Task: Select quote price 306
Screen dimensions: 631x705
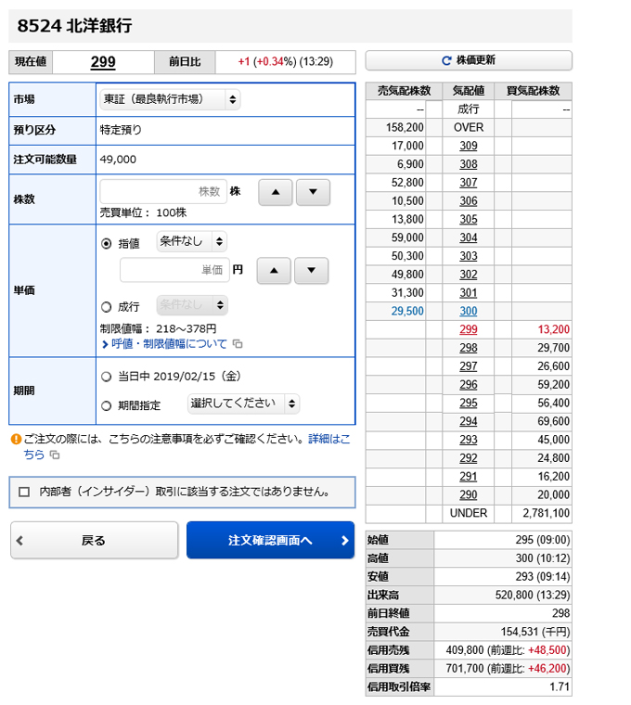Action: point(469,201)
